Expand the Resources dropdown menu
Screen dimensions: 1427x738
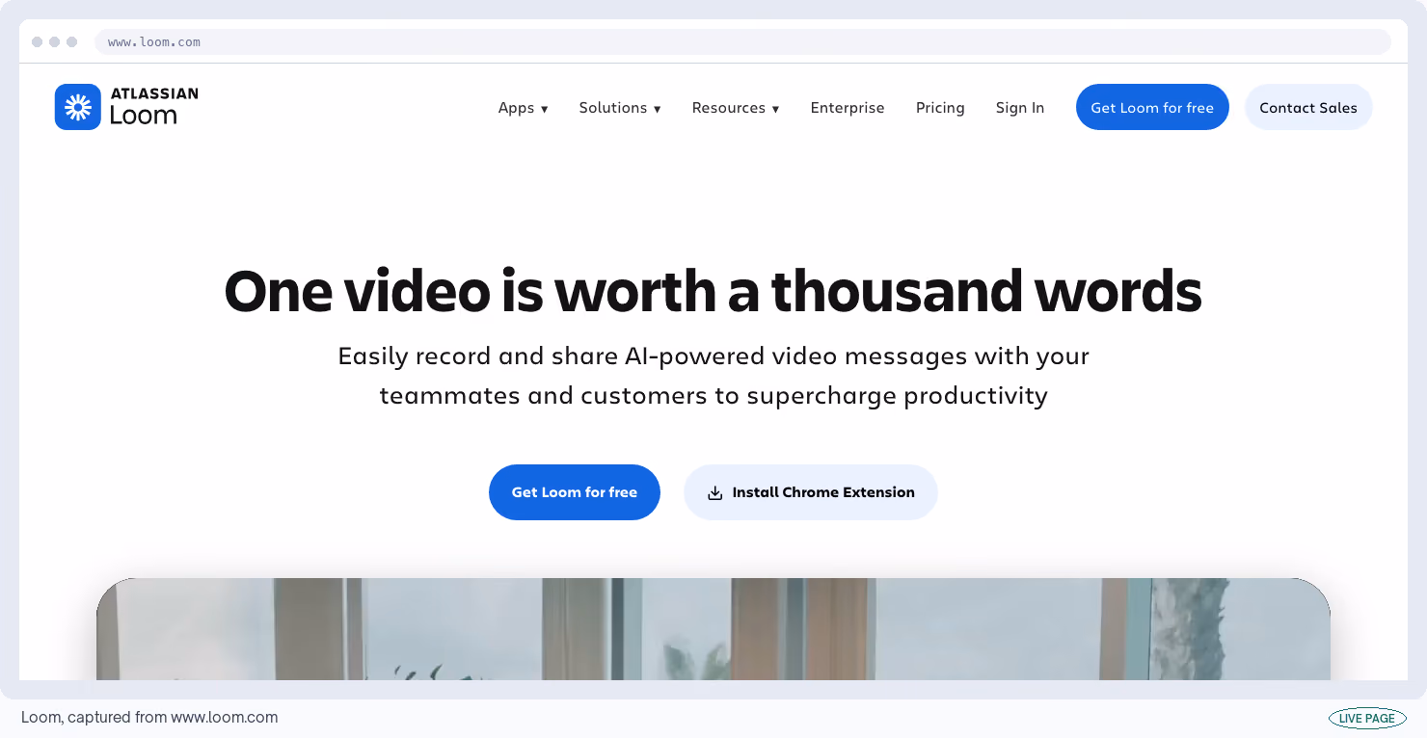[x=736, y=108]
